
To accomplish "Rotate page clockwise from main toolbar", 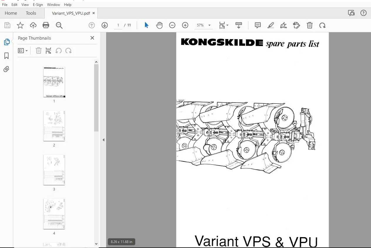I will tap(322, 25).
